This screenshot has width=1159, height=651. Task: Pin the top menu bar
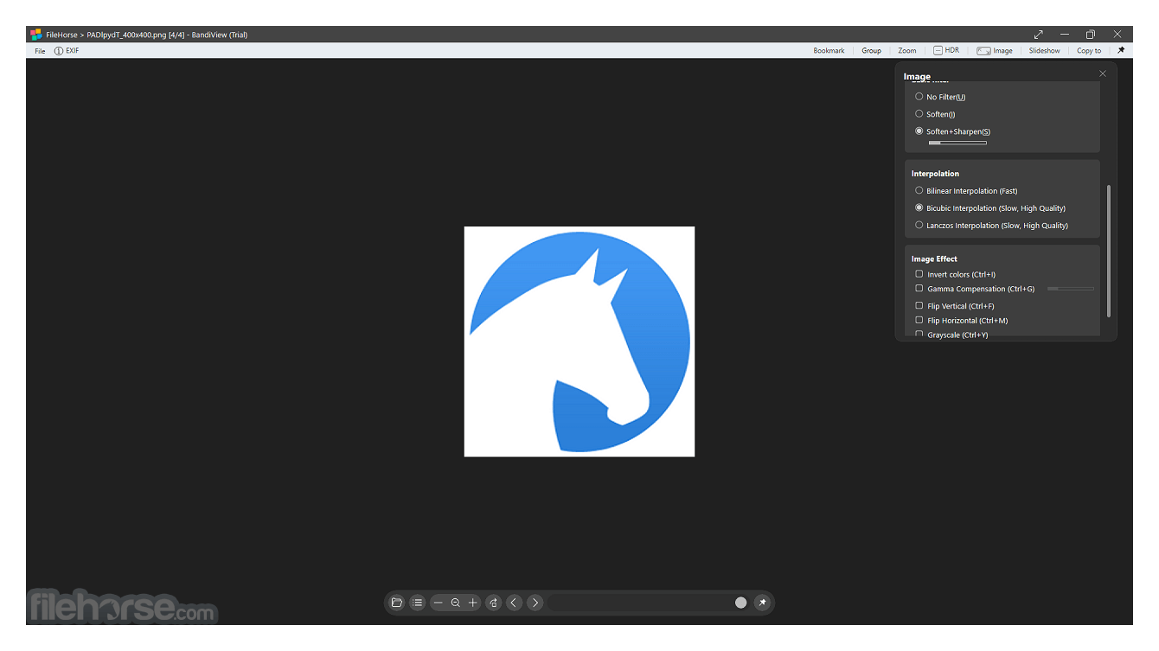coord(1121,50)
